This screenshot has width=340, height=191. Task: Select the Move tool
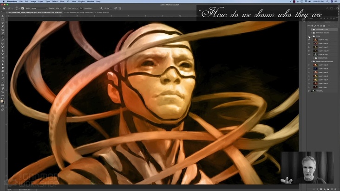(3, 16)
